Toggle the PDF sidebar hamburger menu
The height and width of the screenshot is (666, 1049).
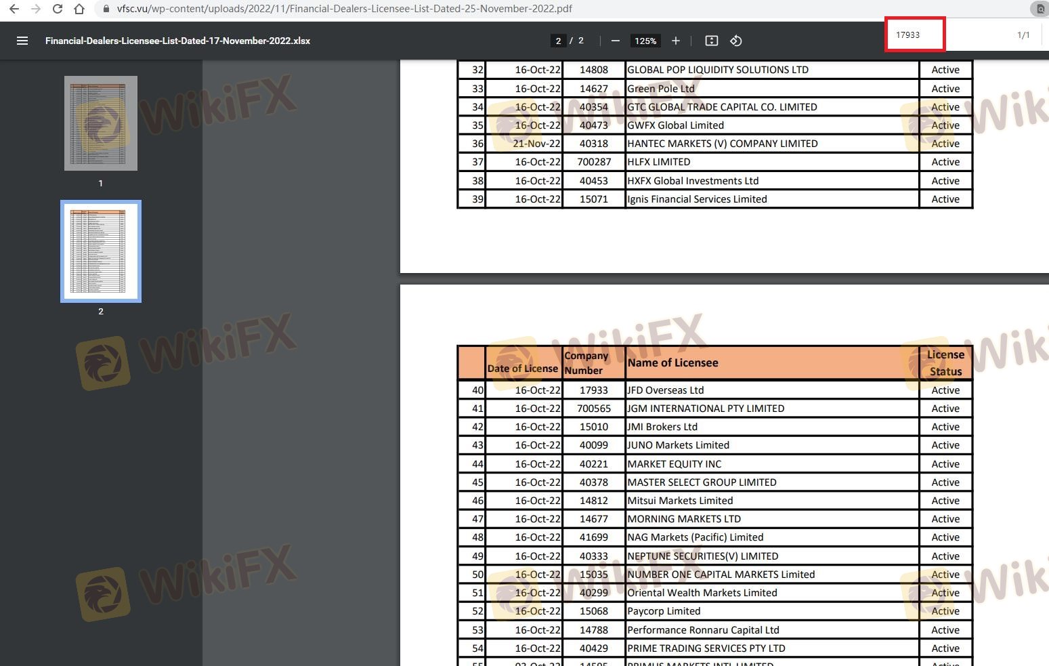(x=22, y=41)
